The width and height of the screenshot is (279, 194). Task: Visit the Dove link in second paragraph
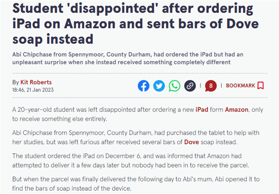tap(192, 142)
